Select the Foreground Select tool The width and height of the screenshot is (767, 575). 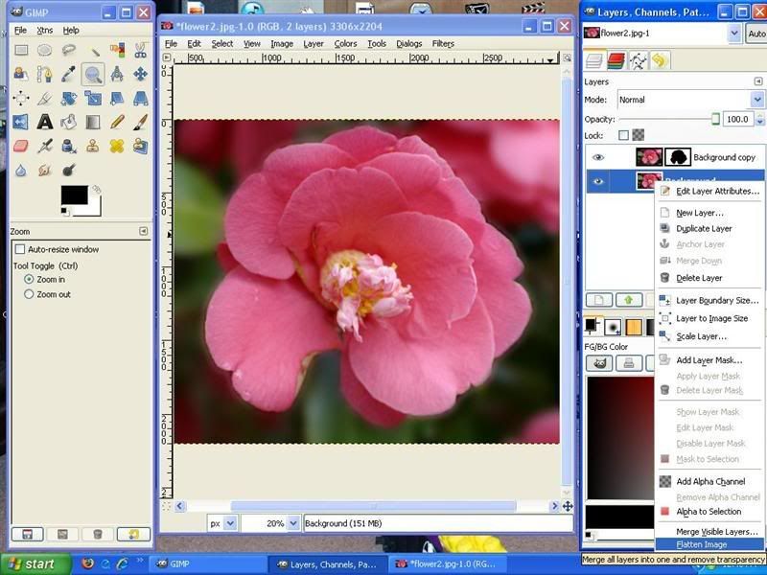pyautogui.click(x=20, y=74)
